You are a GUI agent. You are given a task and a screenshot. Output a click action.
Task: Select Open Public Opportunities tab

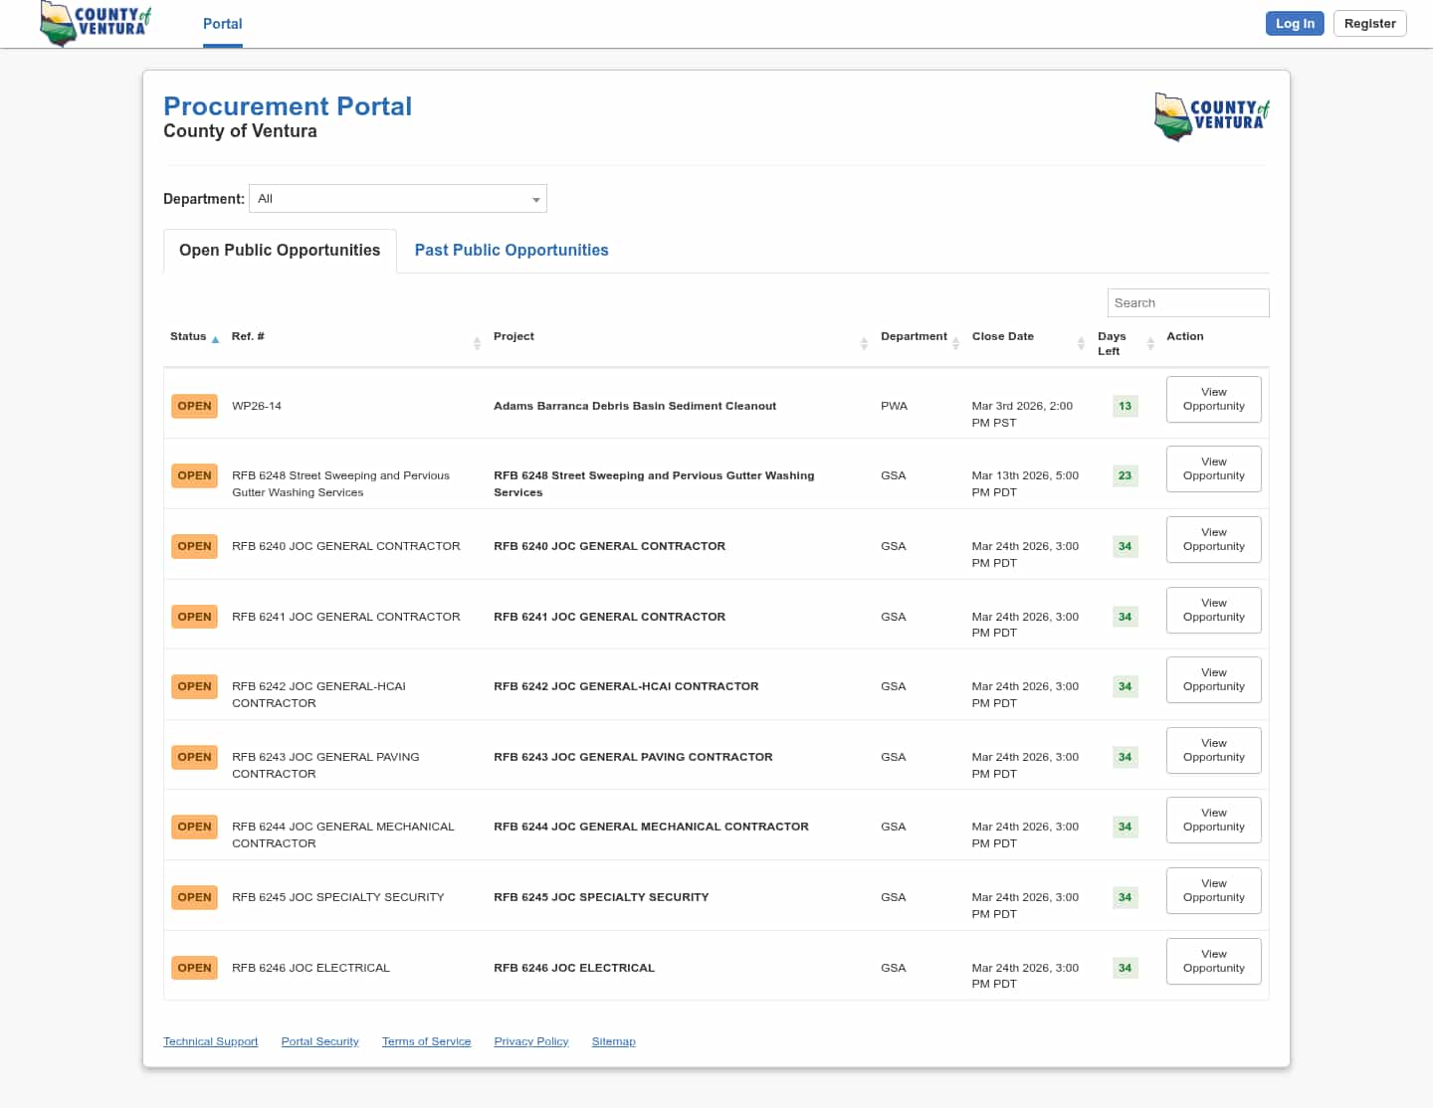coord(280,251)
